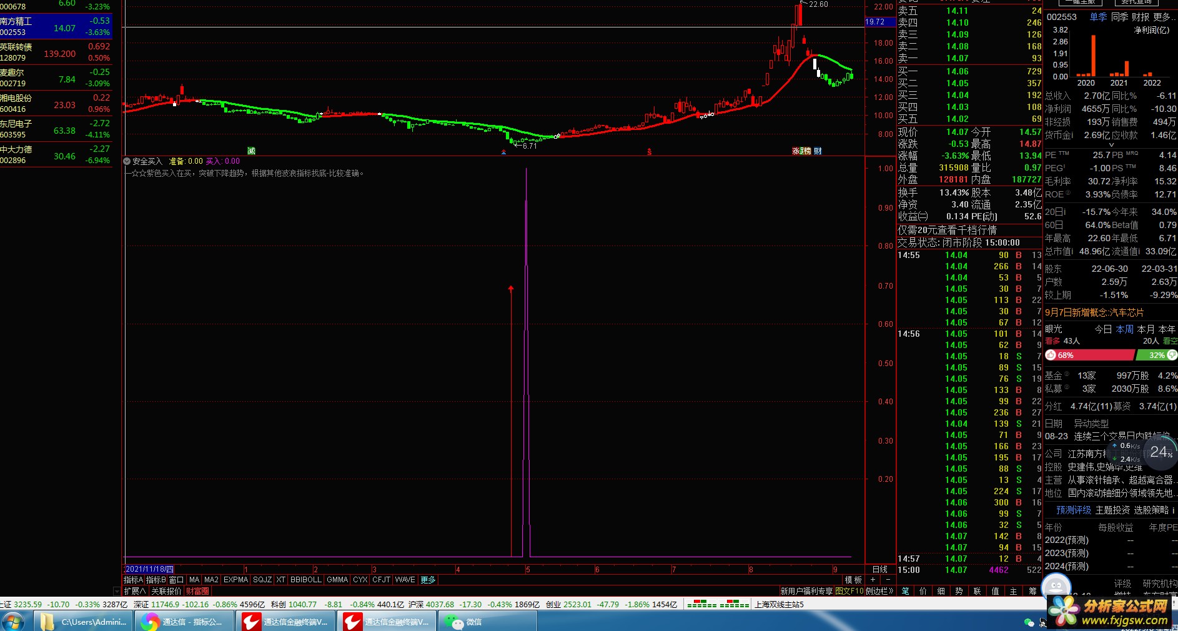Apply the XT indicator

coord(281,580)
